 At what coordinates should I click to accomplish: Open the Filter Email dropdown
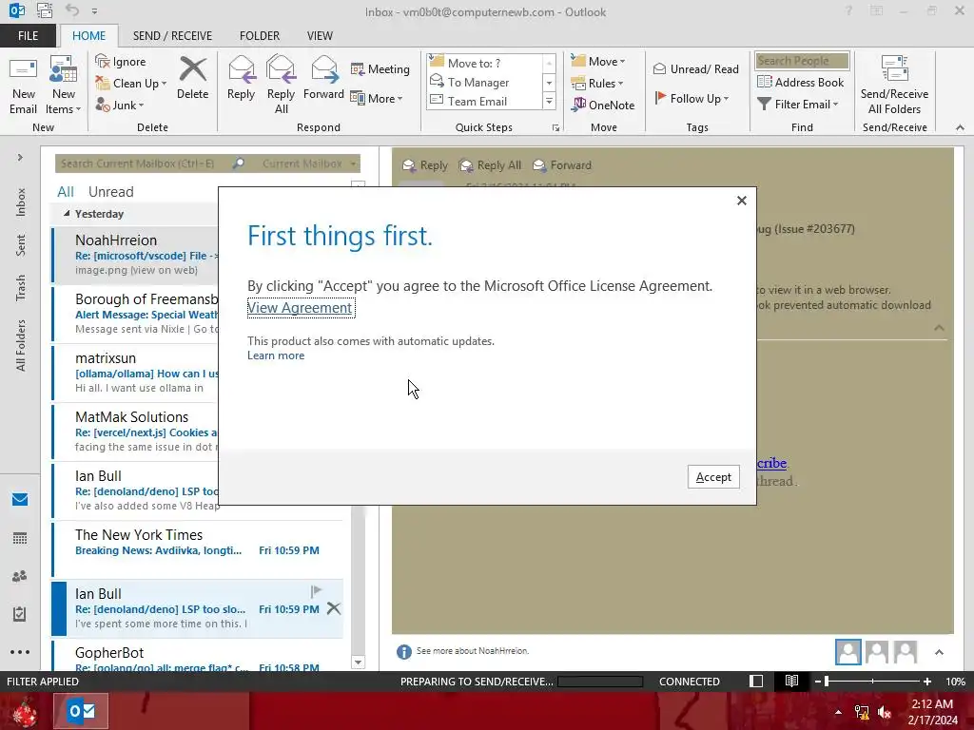click(x=798, y=105)
